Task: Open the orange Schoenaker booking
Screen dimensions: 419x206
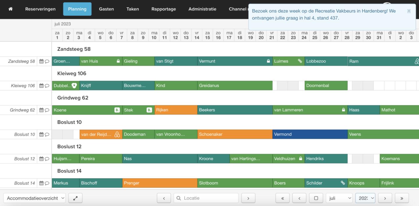Action: coord(234,134)
